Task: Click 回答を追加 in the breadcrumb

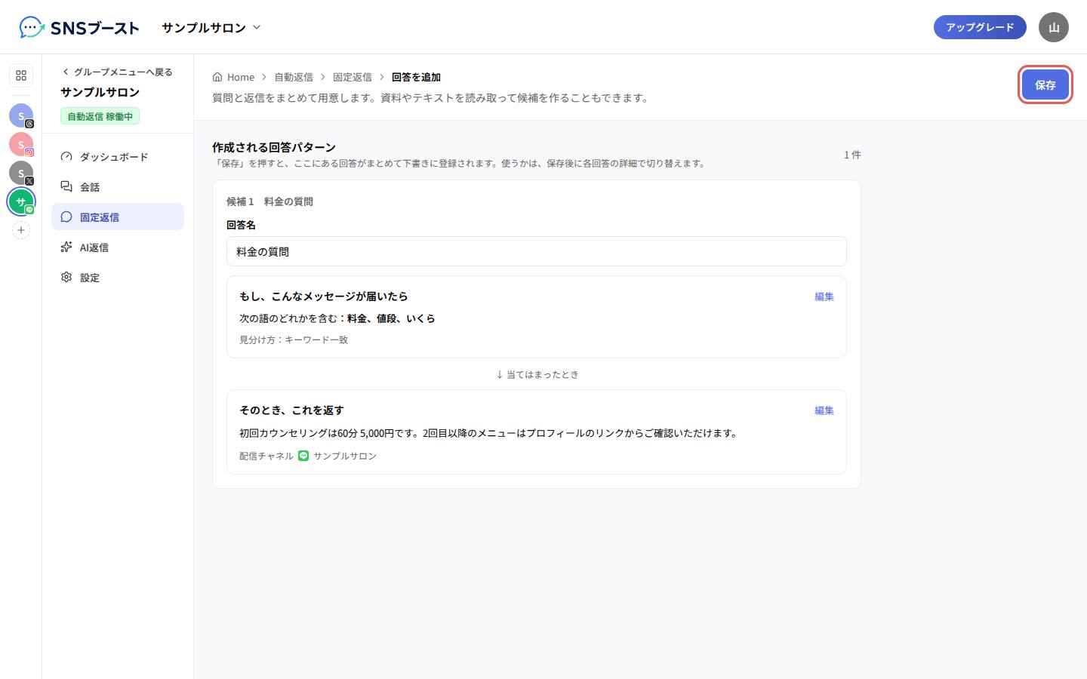Action: [x=416, y=77]
